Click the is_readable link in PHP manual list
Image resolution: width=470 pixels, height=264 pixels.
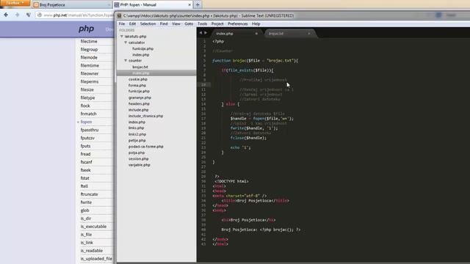92,251
